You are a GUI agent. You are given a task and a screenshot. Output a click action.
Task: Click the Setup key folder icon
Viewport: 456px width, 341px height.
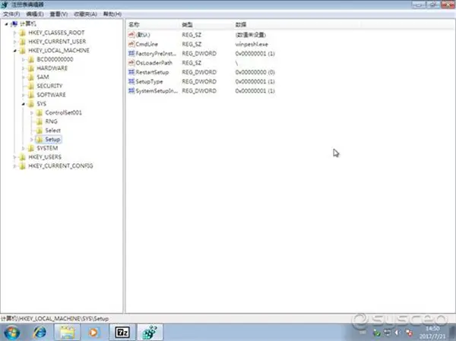[40, 140]
